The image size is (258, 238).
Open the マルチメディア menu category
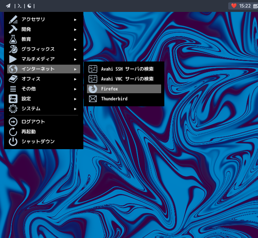tap(44, 59)
